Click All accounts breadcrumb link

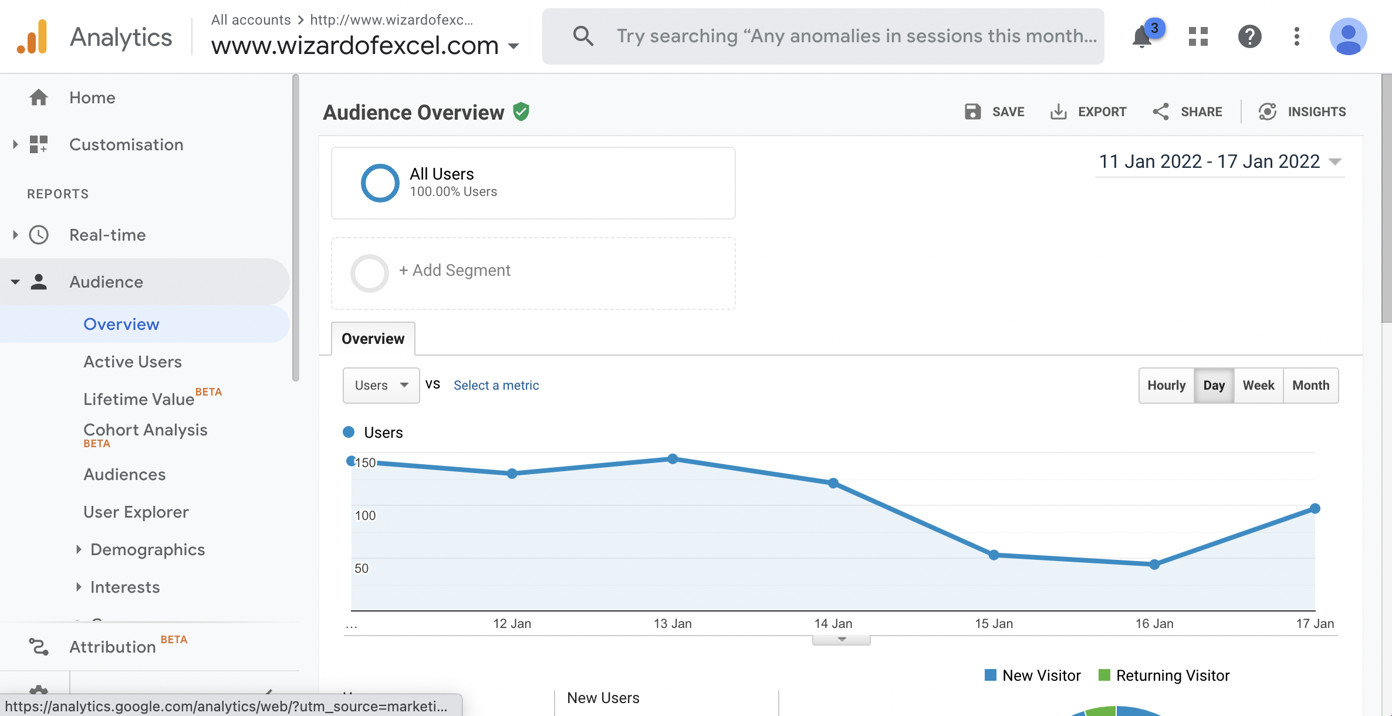click(251, 20)
